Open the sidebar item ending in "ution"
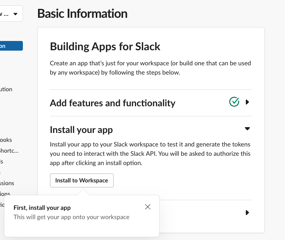This screenshot has width=285, height=240. [6, 89]
